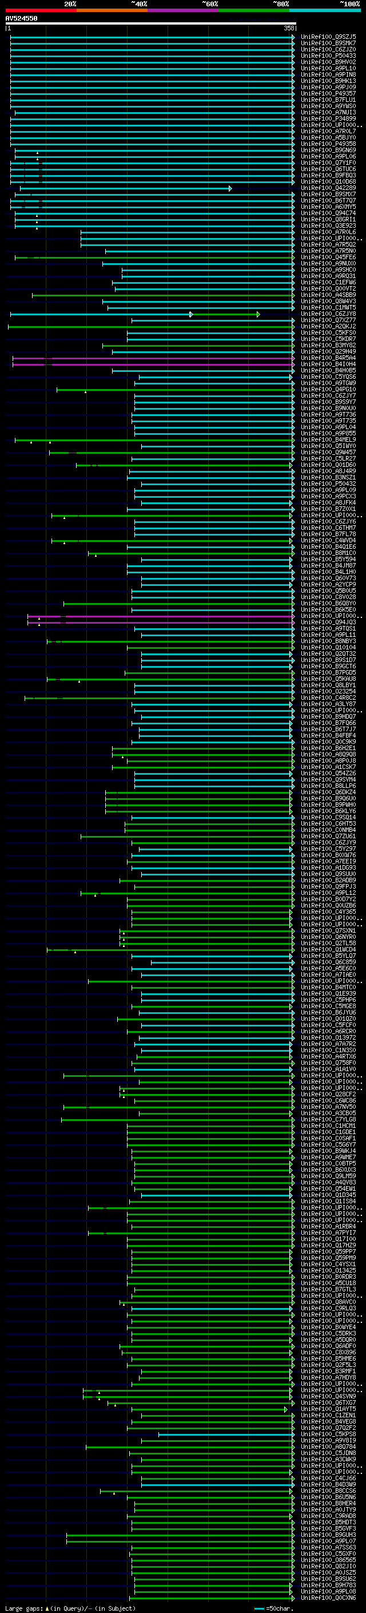Select hit label UniRef100_B5Y594
The width and height of the screenshot is (366, 1613).
(328, 560)
